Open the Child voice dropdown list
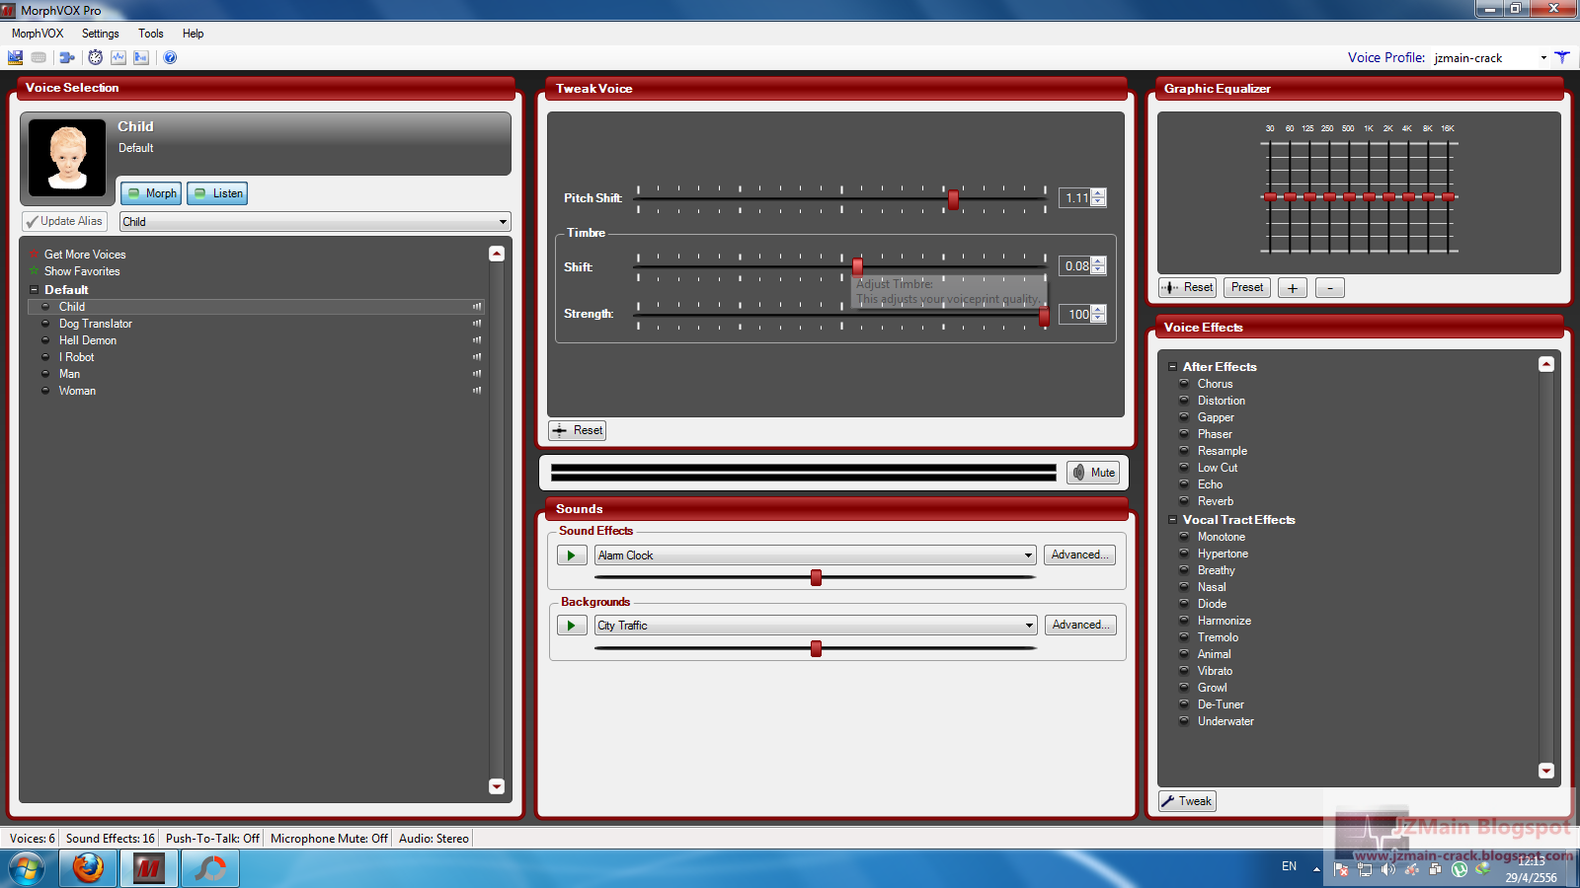This screenshot has width=1580, height=888. [504, 221]
